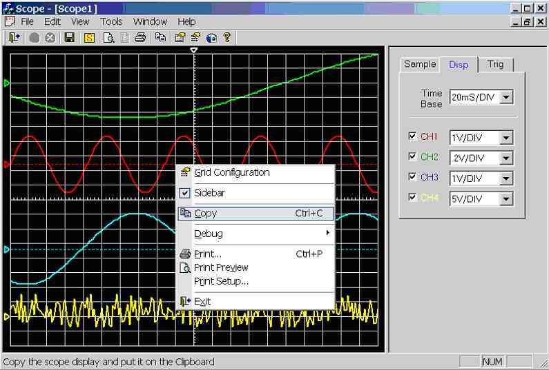This screenshot has width=549, height=370.
Task: Click the help question mark icon
Action: [227, 37]
